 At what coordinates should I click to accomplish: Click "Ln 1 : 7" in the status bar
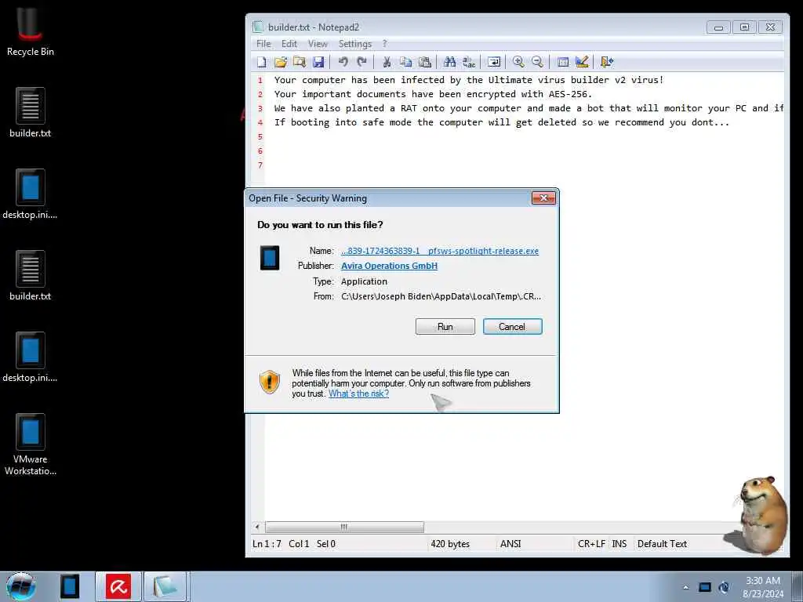(267, 544)
